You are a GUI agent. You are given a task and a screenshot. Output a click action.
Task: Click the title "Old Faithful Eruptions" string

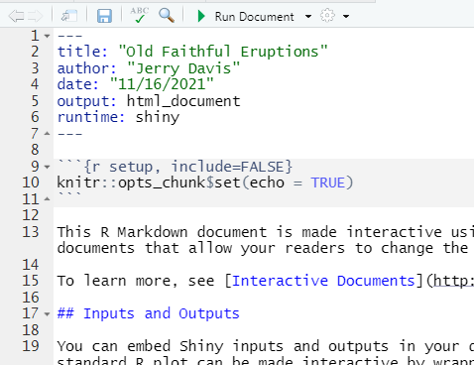click(223, 52)
